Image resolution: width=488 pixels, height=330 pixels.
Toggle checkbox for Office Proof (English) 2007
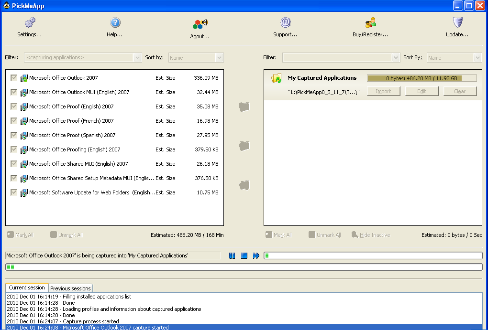[x=14, y=106]
